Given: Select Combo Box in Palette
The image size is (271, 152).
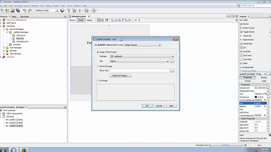Looking at the screenshot, I should [x=248, y=44].
